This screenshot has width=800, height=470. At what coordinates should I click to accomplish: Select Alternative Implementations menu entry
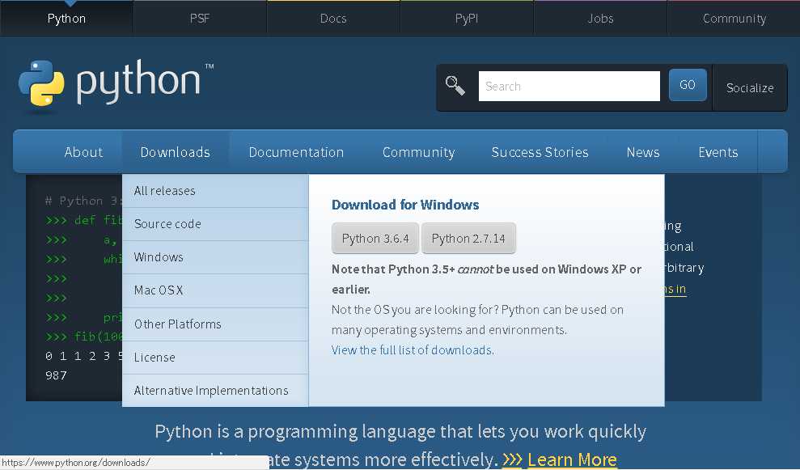point(215,391)
